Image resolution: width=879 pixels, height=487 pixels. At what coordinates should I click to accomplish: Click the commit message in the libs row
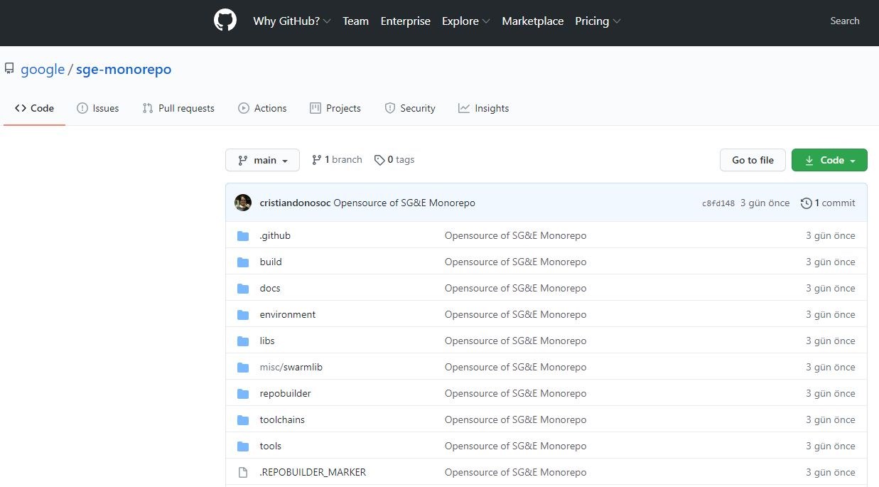coord(516,341)
